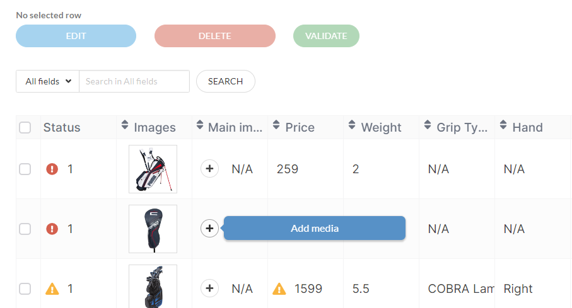Sort the table by Grip Type column
The width and height of the screenshot is (572, 308).
(428, 125)
